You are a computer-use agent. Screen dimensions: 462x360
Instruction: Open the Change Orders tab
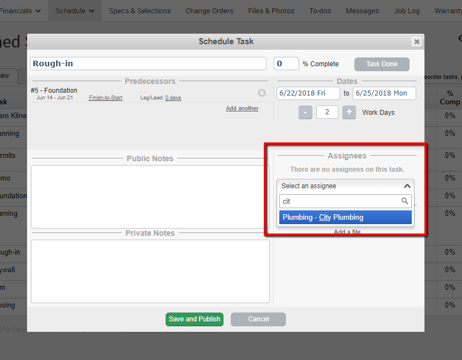click(209, 10)
